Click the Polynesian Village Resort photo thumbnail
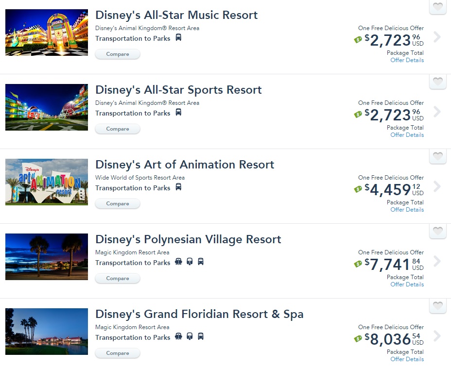 point(46,257)
